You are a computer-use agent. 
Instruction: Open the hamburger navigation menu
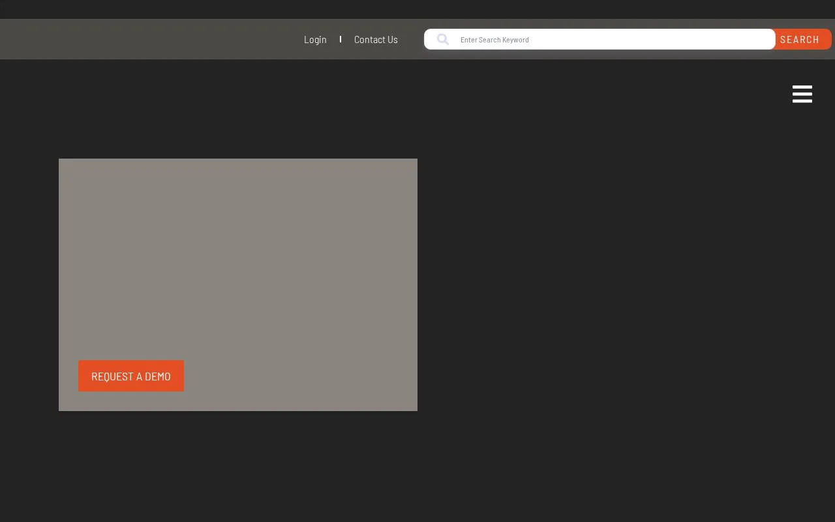pyautogui.click(x=802, y=94)
